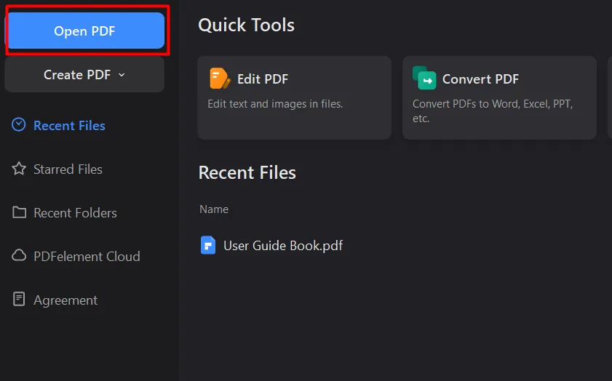This screenshot has height=381, width=612.
Task: Open the Starred Files section
Action: point(68,169)
